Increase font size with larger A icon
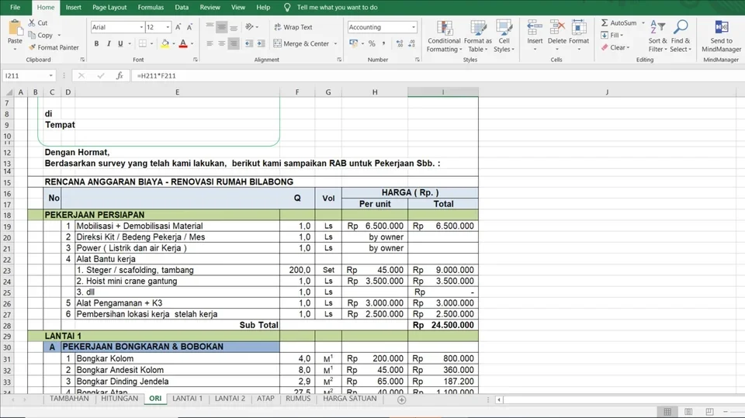The height and width of the screenshot is (418, 745). click(x=178, y=27)
